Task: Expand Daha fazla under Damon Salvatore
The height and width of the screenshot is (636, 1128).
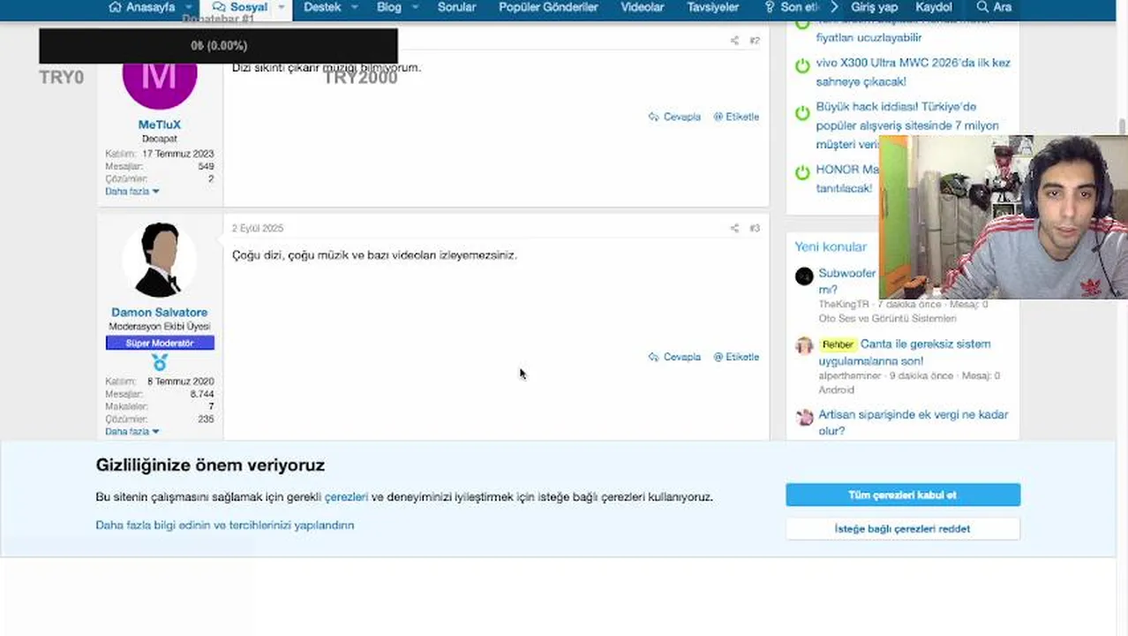Action: coord(132,431)
